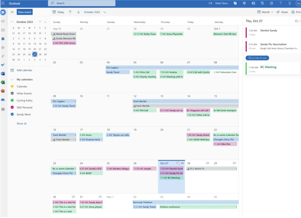Open the Skype icon in the top bar

[x=235, y=3]
